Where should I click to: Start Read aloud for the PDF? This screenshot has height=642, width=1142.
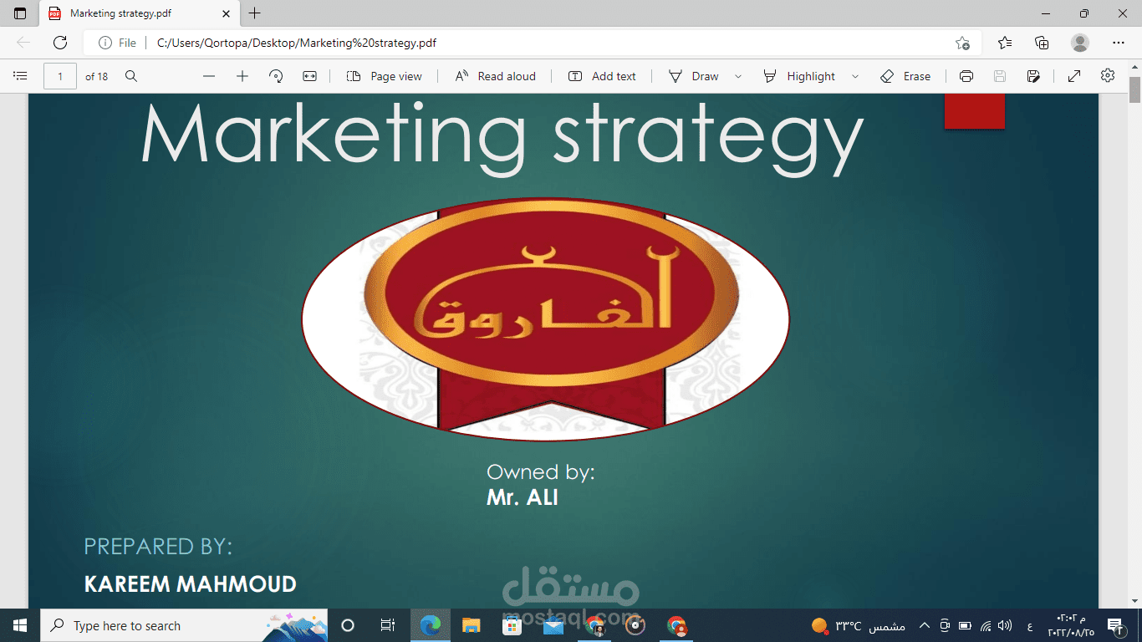coord(496,76)
